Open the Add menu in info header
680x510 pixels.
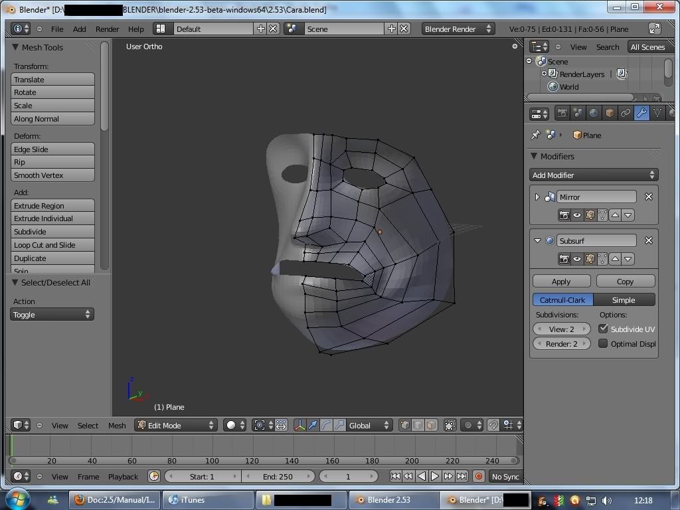click(x=80, y=29)
